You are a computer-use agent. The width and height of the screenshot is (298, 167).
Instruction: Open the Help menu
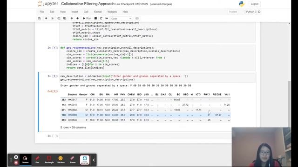click(x=125, y=12)
